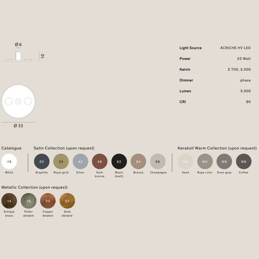This screenshot has width=259, height=259.
Task: Select the Silver 43 finish circle
Action: tap(80, 162)
